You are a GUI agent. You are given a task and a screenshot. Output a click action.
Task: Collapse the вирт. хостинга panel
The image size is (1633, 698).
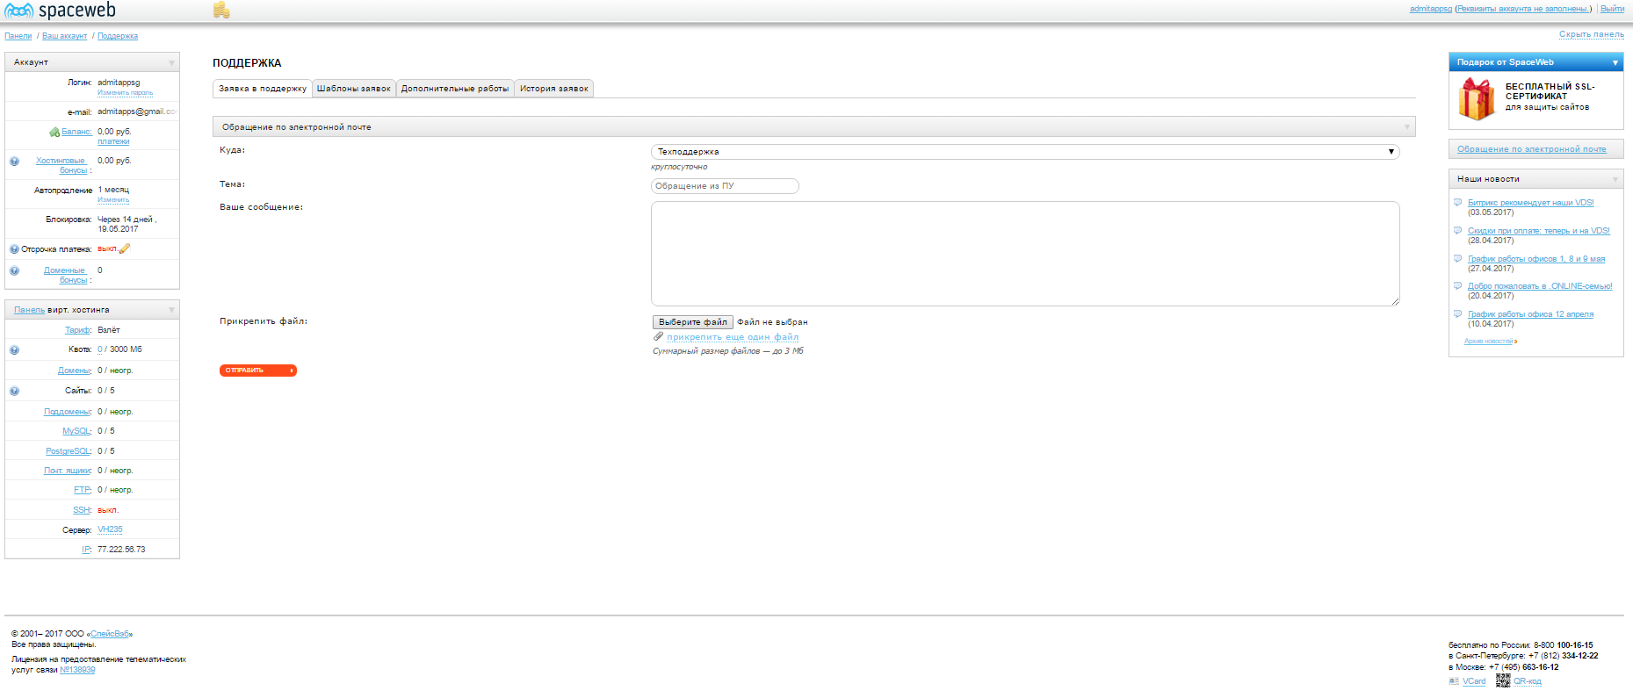[171, 310]
